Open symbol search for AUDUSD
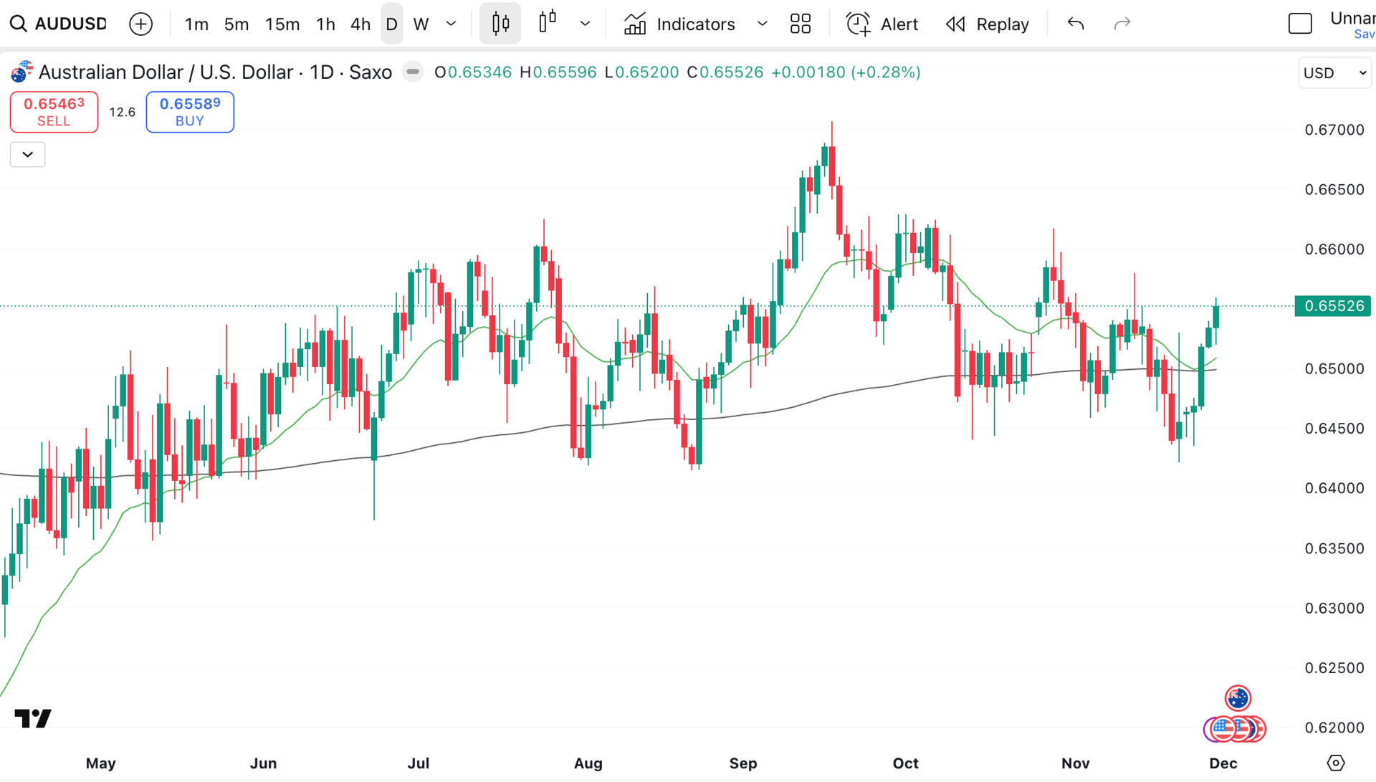This screenshot has width=1376, height=782. (59, 24)
